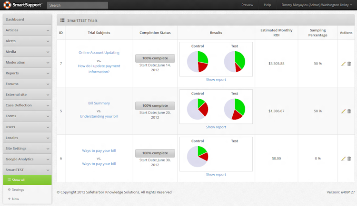Open second Ways to pay your bill link
Screen dimensions: 357x206
(x=99, y=164)
